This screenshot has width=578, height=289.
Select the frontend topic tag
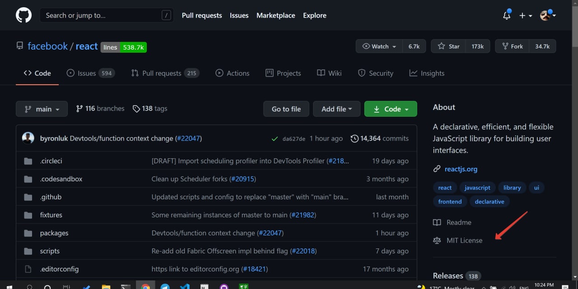[x=450, y=202]
